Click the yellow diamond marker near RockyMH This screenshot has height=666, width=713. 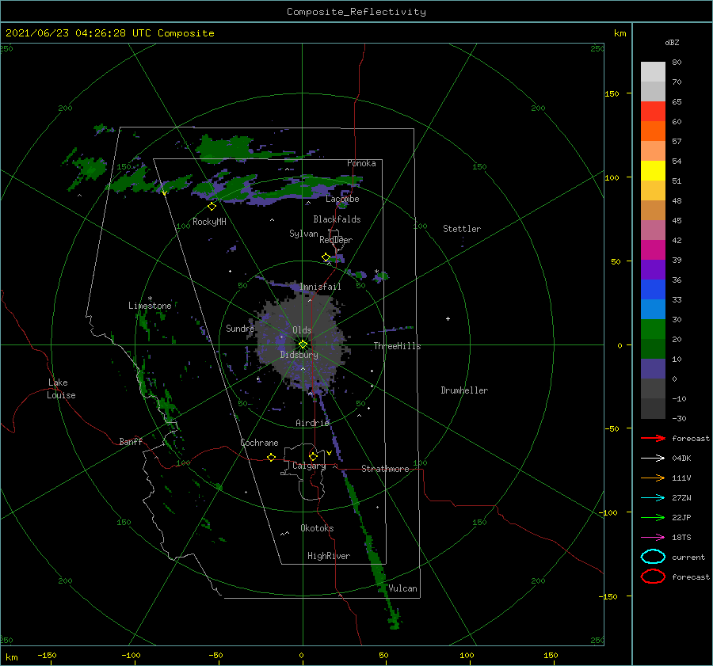(x=212, y=207)
